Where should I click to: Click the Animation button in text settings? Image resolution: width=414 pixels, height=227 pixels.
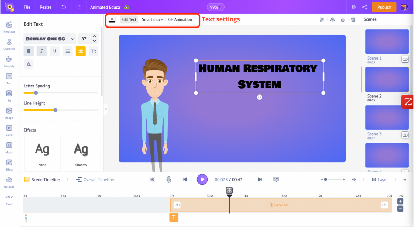point(180,19)
